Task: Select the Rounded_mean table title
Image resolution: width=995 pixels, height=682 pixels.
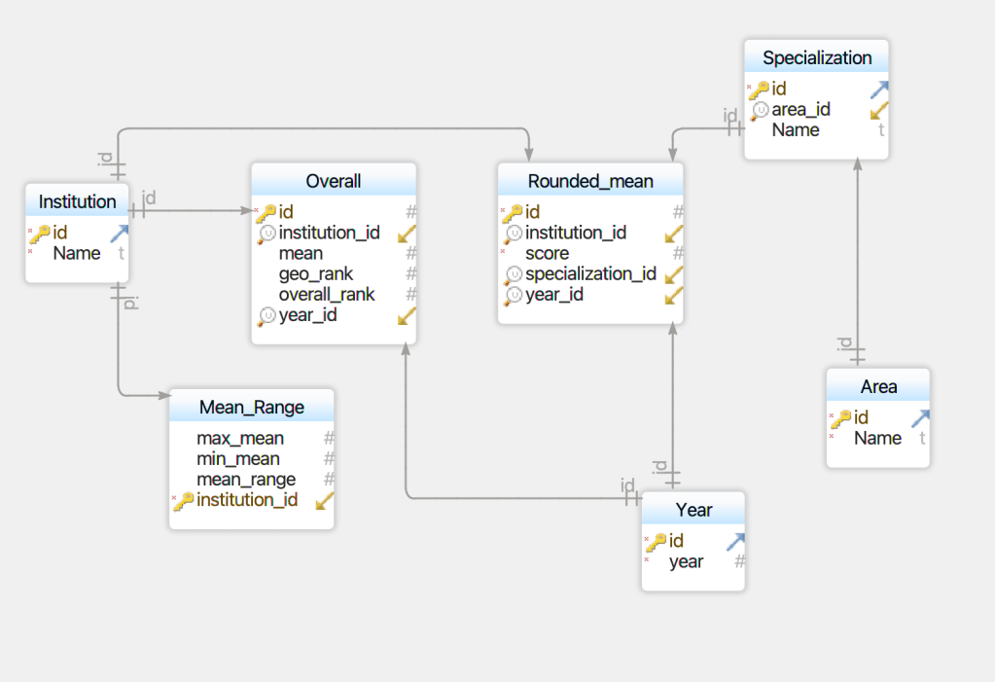Action: 590,181
